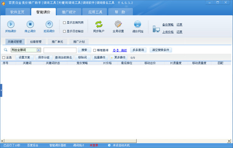The height and width of the screenshot is (148, 233).
Task: Click the 设置方案 button
Action: [24, 57]
